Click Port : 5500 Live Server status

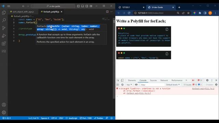pos(86,118)
